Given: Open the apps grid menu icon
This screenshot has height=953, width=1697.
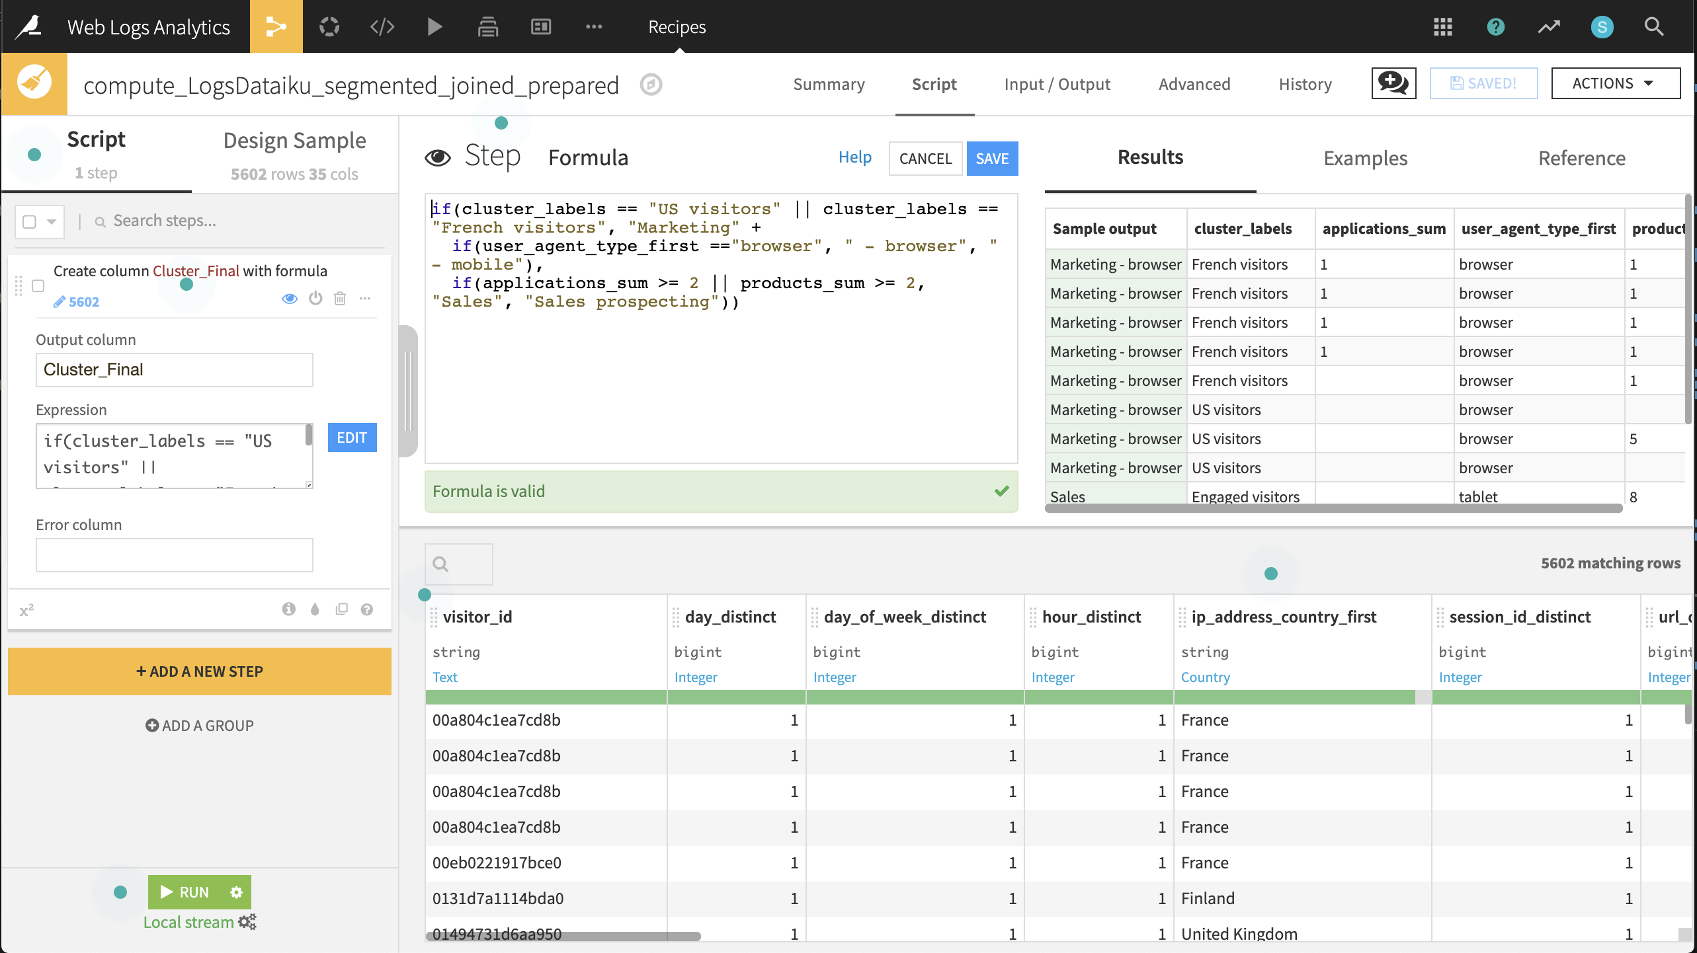Looking at the screenshot, I should pos(1442,26).
